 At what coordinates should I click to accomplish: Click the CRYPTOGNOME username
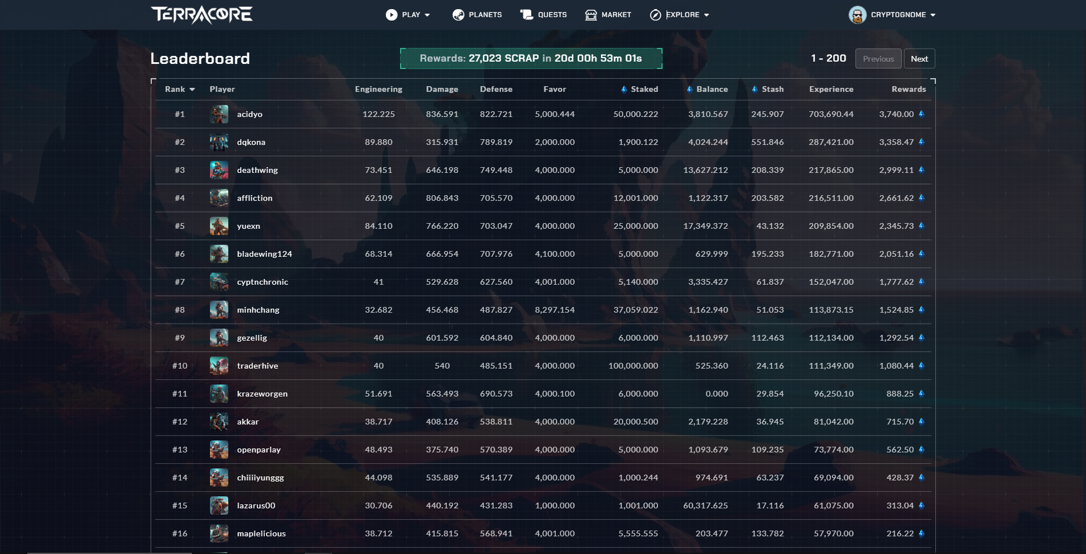click(898, 15)
